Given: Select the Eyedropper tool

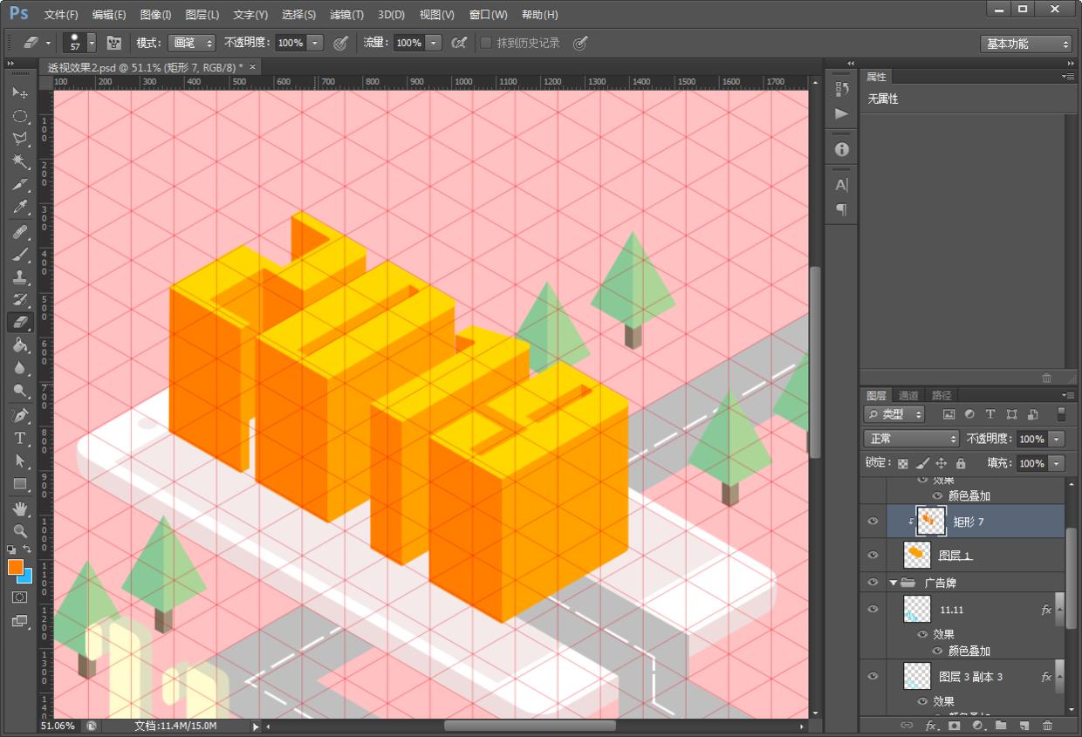Looking at the screenshot, I should [x=20, y=208].
